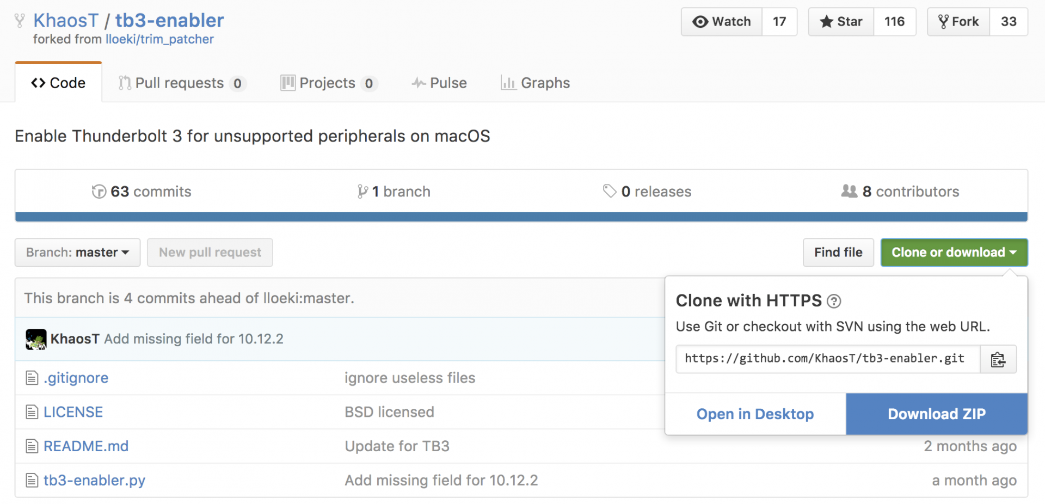This screenshot has height=504, width=1045.
Task: Click the file icon beside tb3-enabler.py
Action: point(32,480)
